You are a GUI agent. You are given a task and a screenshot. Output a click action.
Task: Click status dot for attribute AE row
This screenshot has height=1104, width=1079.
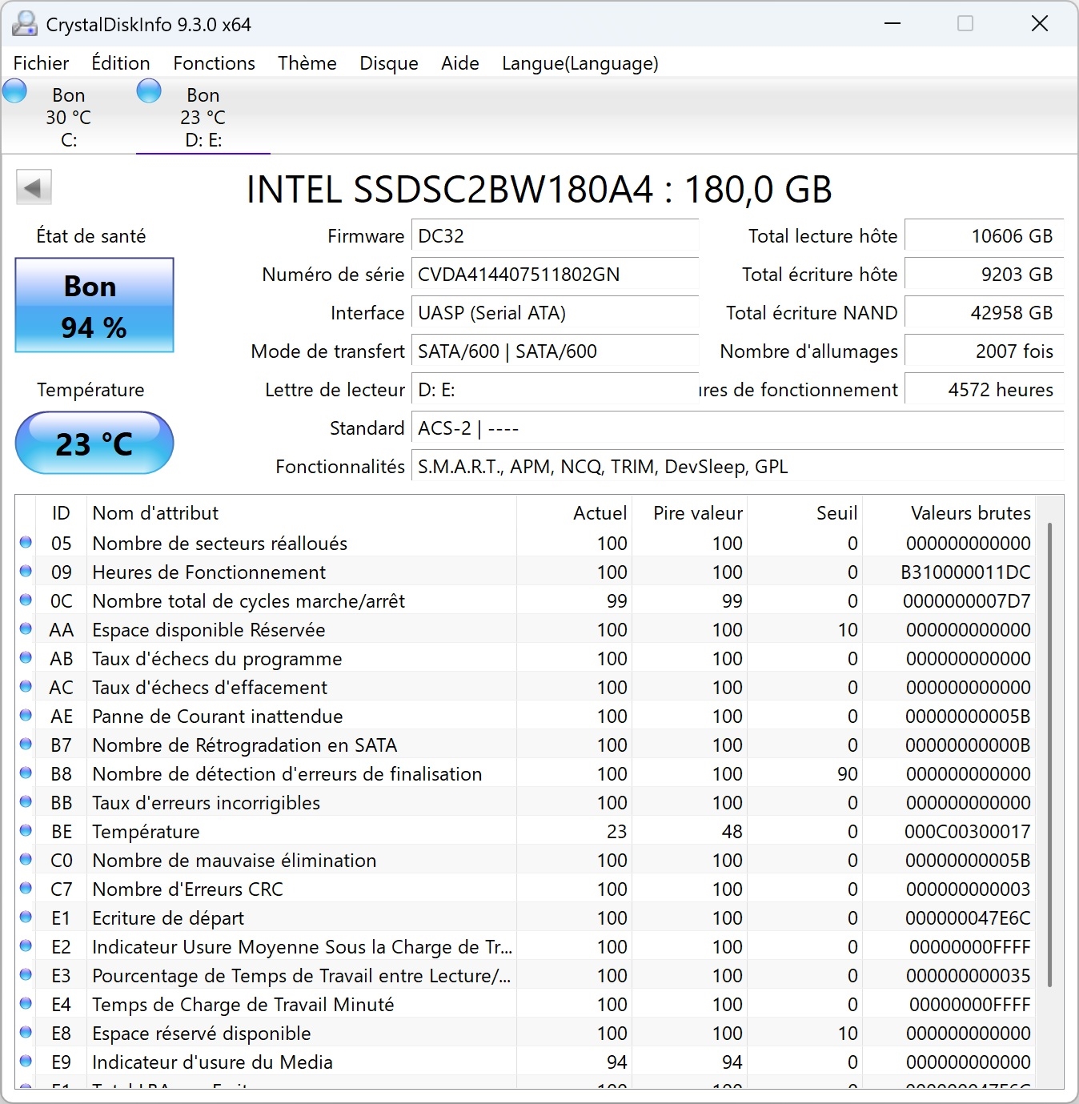coord(26,716)
